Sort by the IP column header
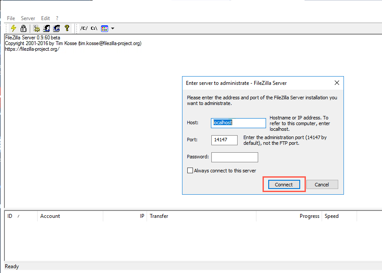 [125, 216]
